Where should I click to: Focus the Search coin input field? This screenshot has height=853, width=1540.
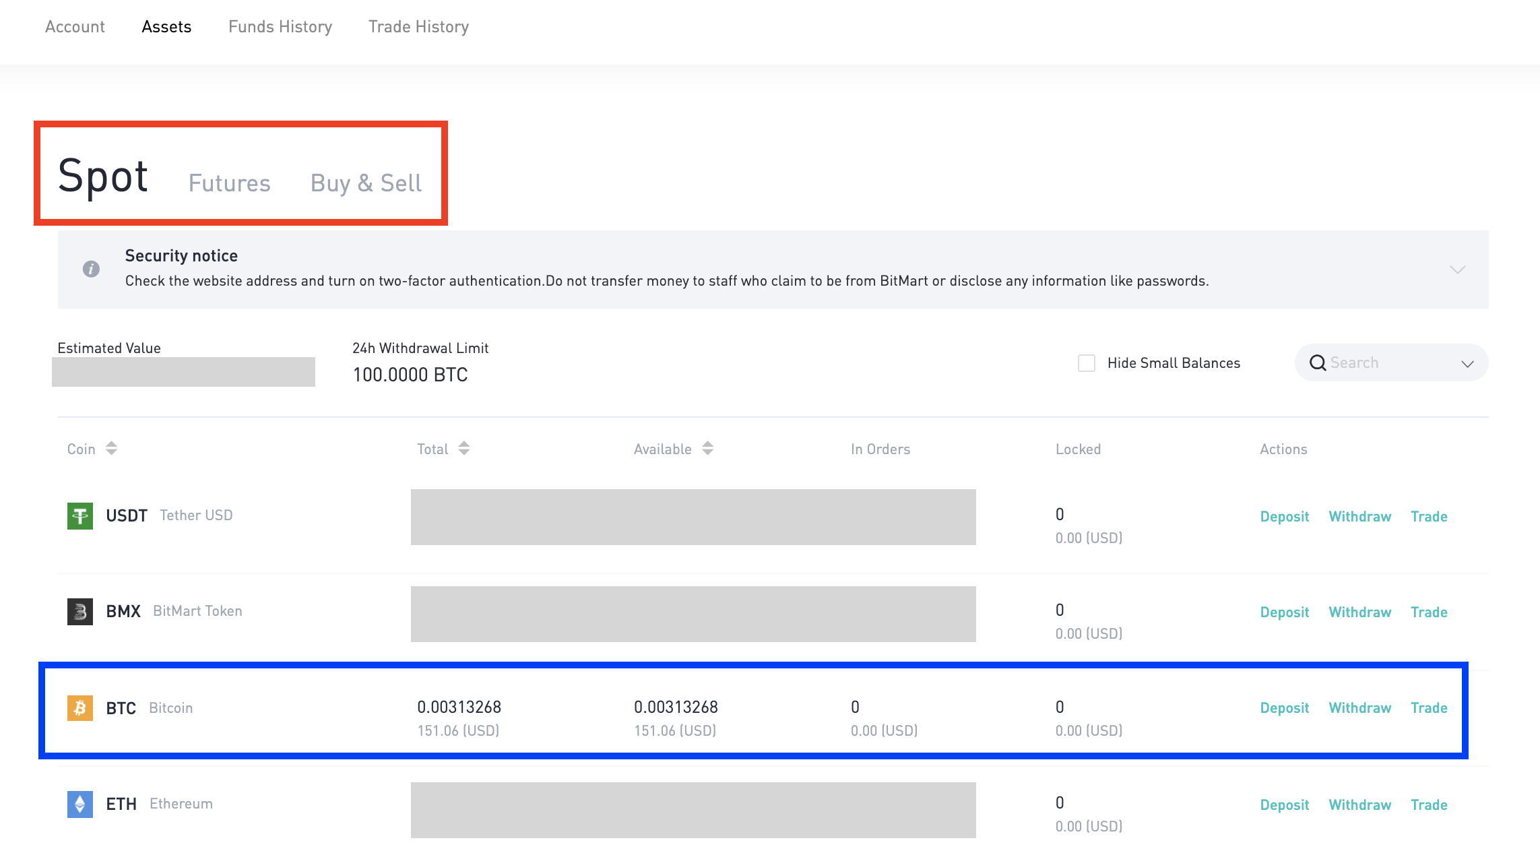click(1390, 363)
